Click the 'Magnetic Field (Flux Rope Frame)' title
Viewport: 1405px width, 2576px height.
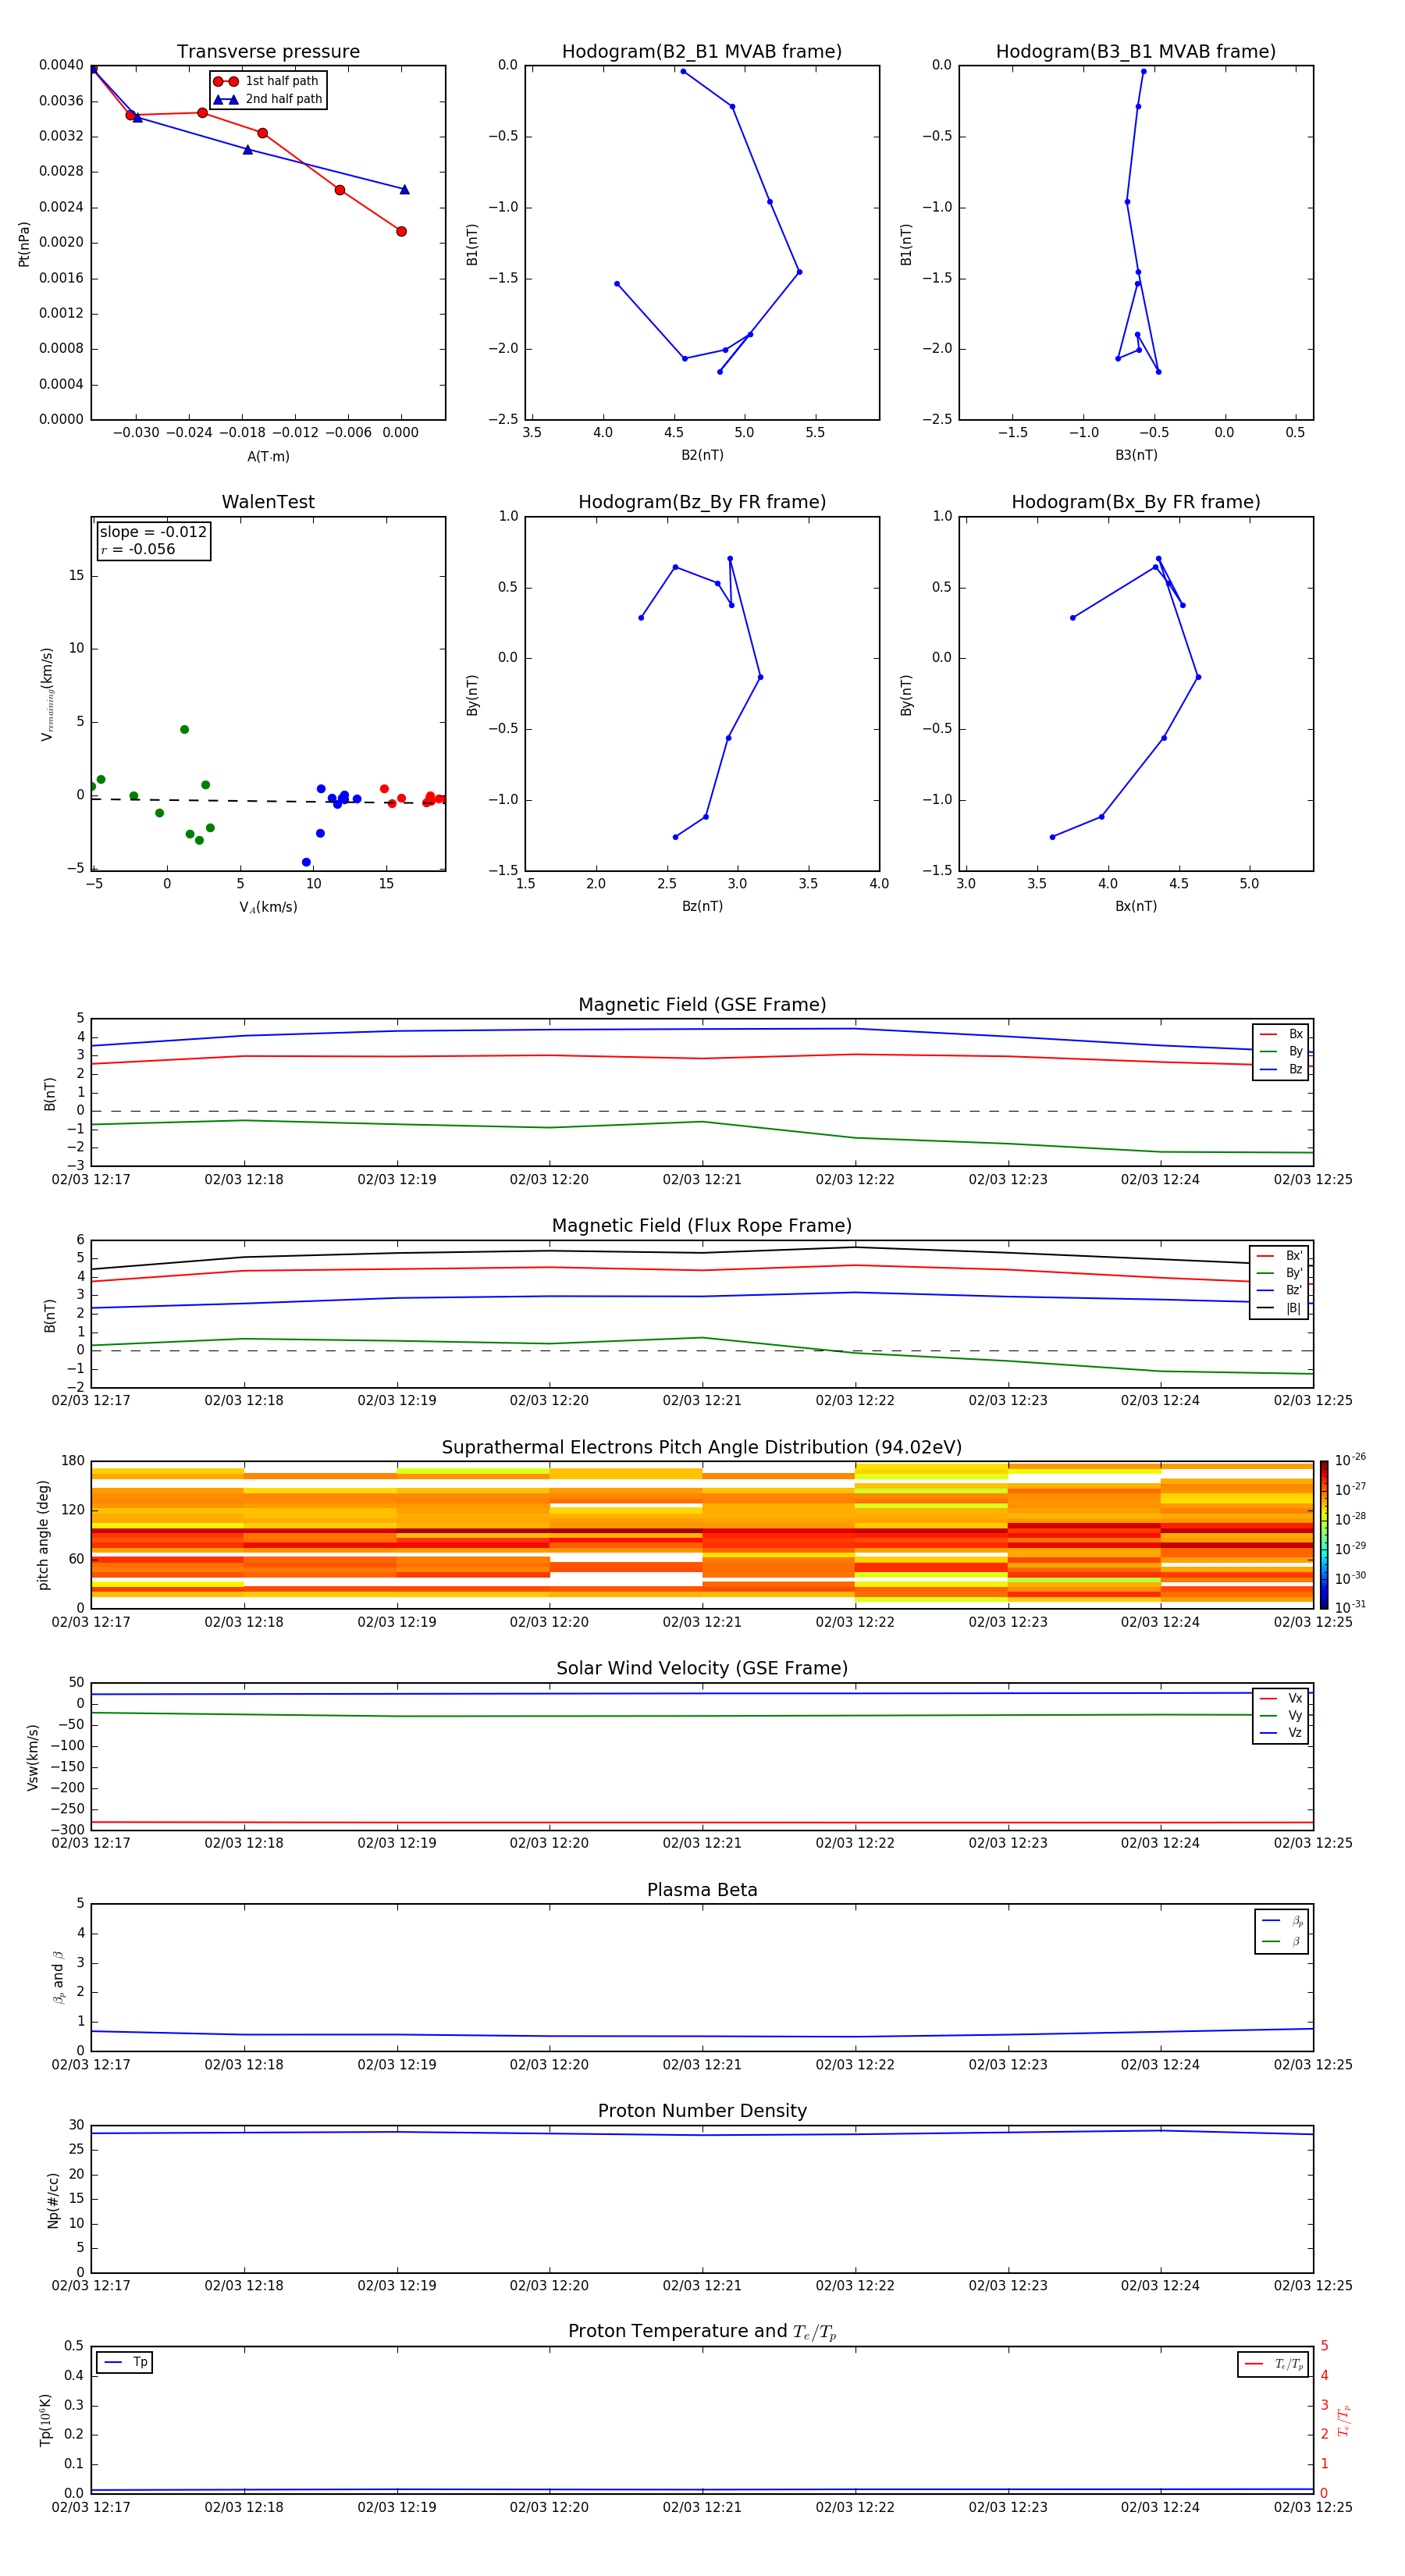pyautogui.click(x=702, y=1226)
